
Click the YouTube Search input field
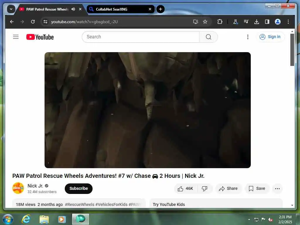click(x=141, y=37)
